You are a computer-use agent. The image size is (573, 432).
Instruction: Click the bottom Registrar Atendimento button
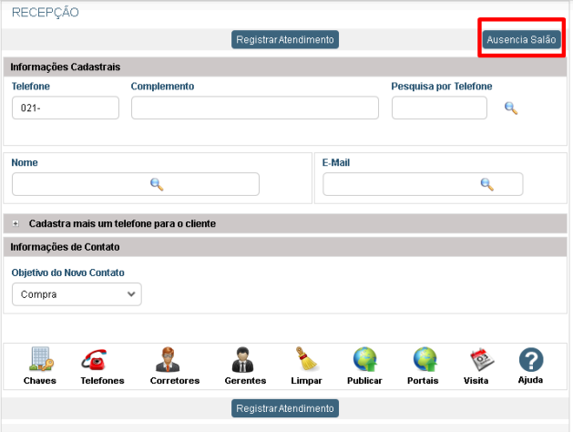285,408
